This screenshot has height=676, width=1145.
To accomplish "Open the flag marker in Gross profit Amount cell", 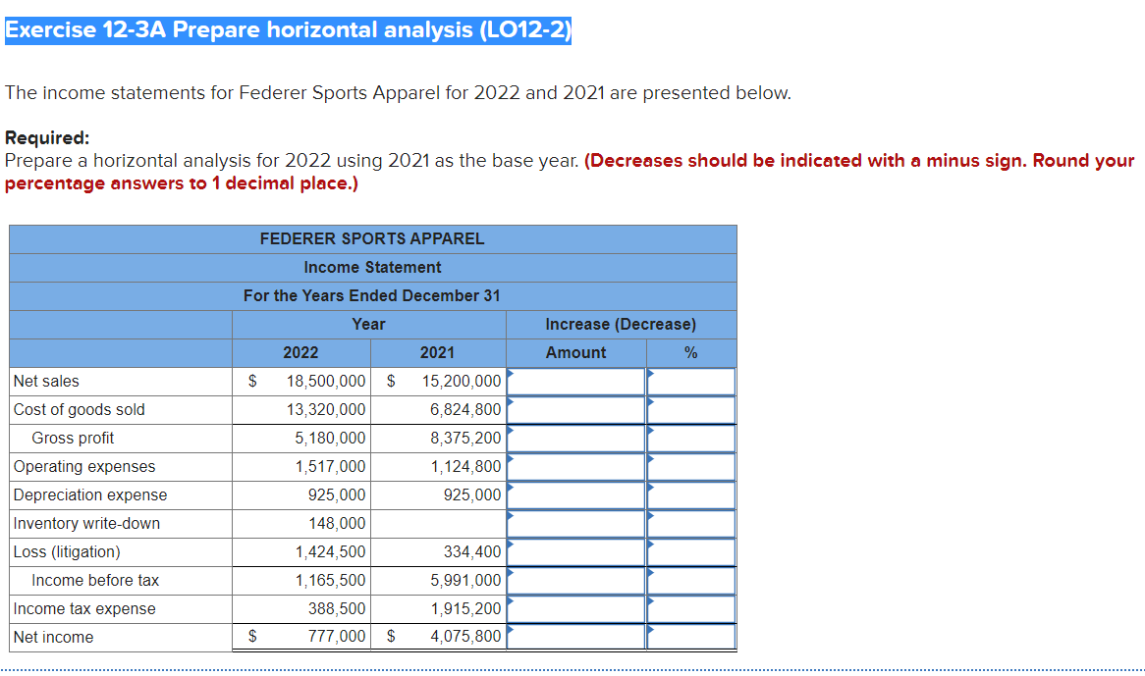I will click(x=511, y=432).
